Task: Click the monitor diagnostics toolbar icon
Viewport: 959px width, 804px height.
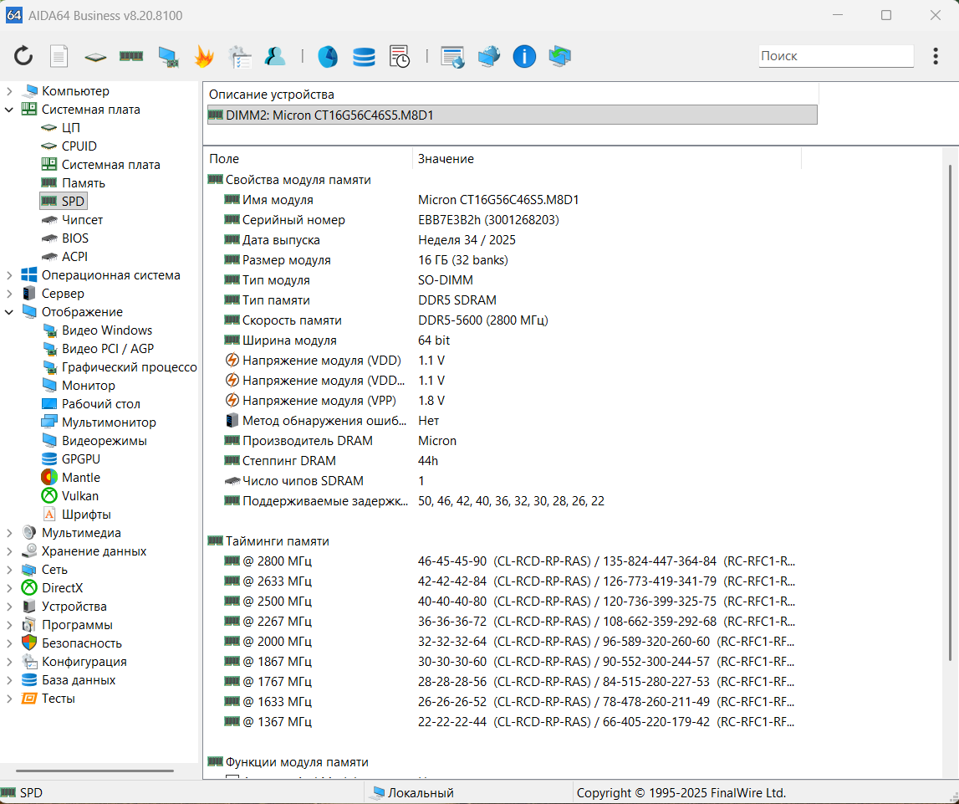Action: 168,56
